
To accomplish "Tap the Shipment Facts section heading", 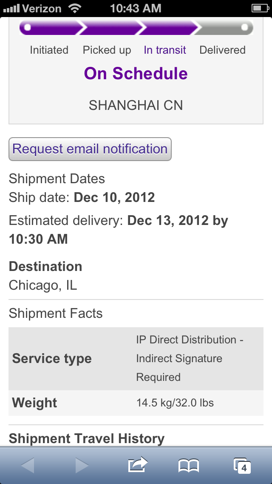I will point(55,313).
